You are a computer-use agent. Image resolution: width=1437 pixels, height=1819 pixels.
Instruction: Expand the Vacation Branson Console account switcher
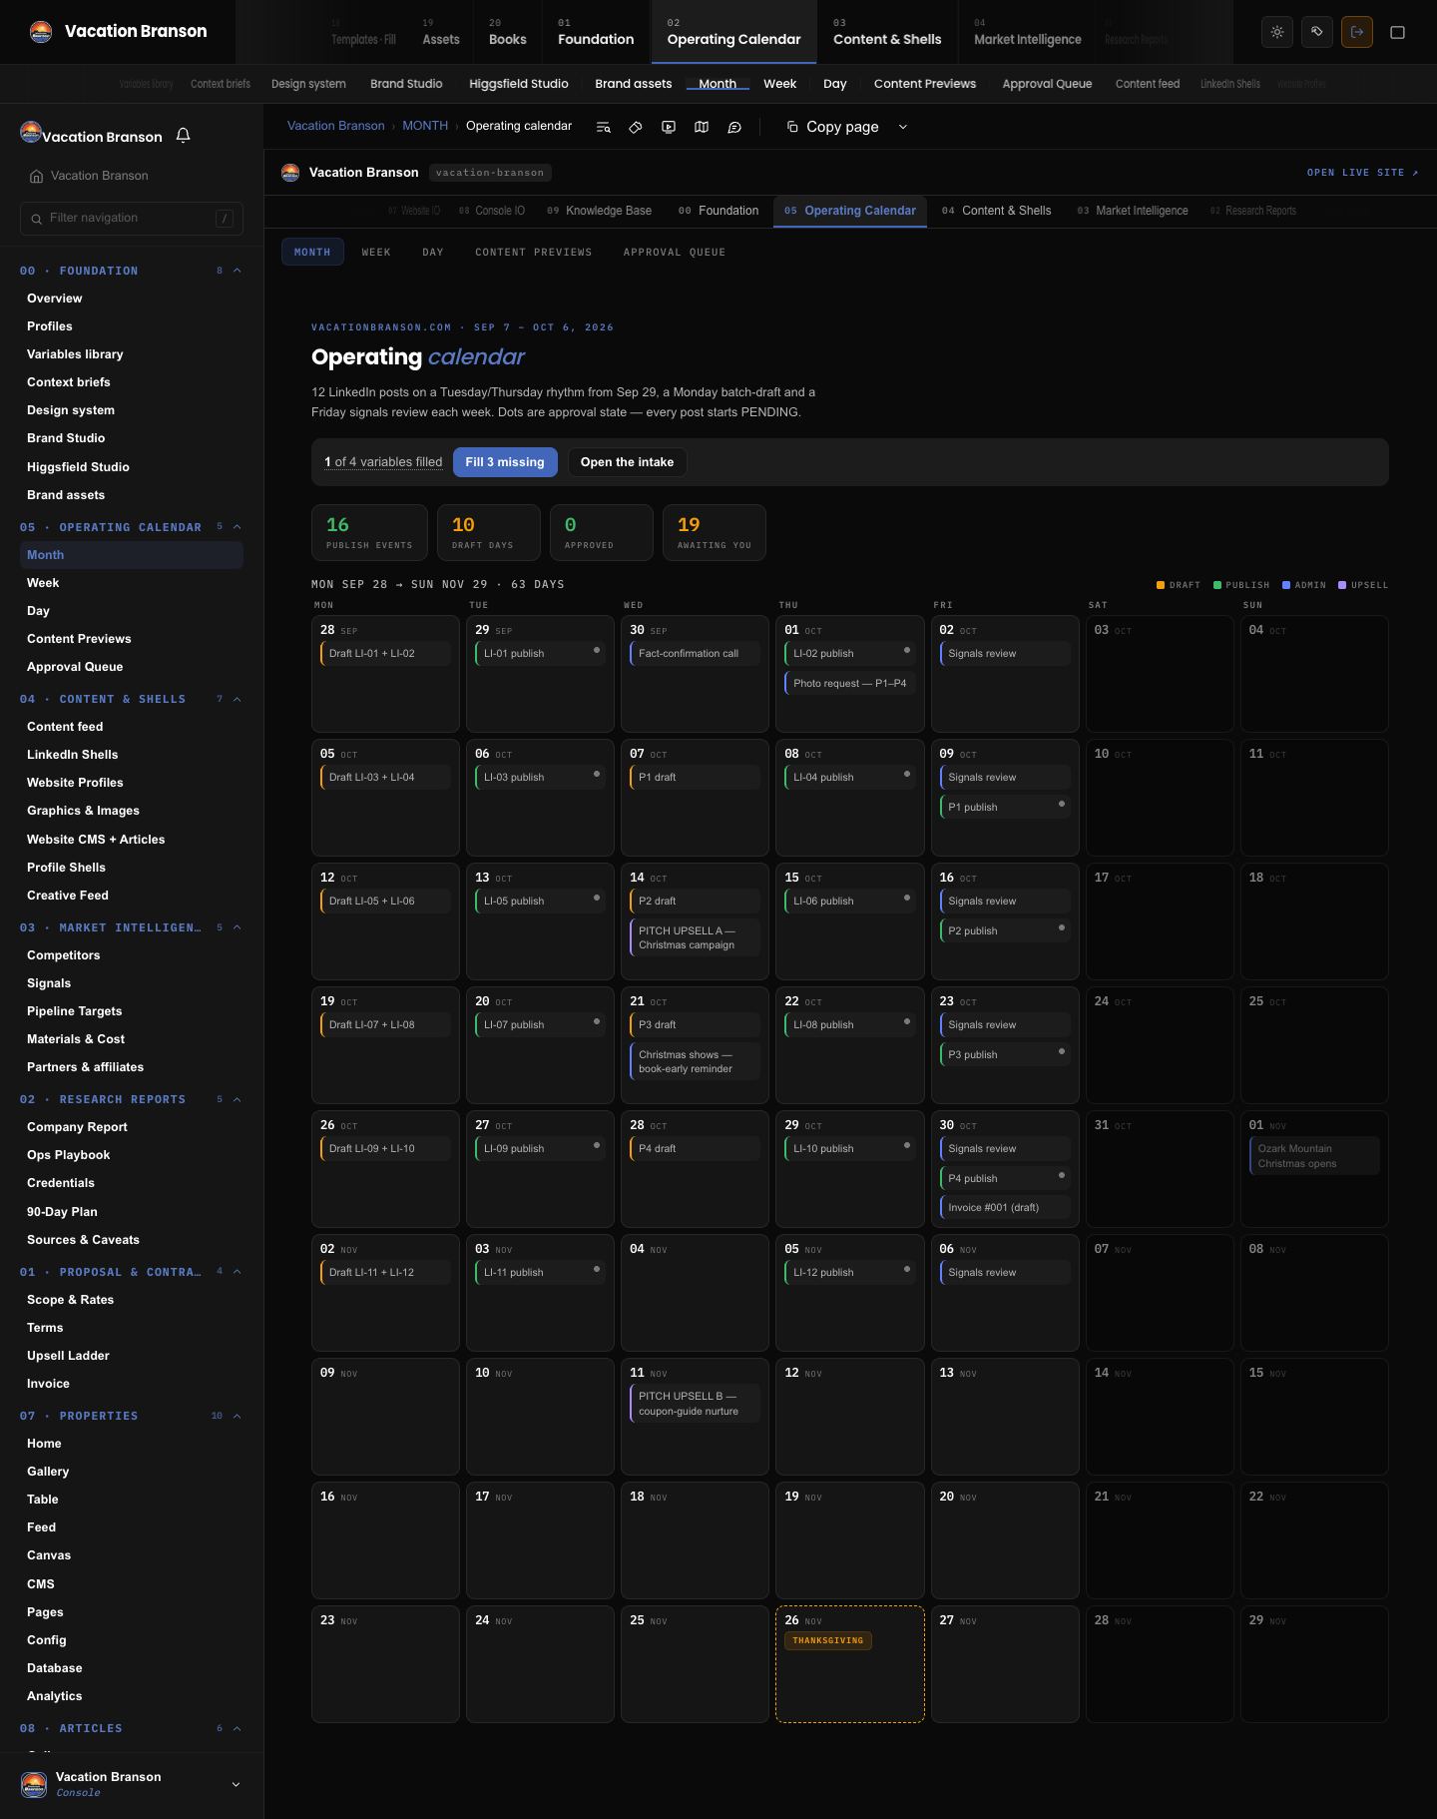pyautogui.click(x=236, y=1784)
